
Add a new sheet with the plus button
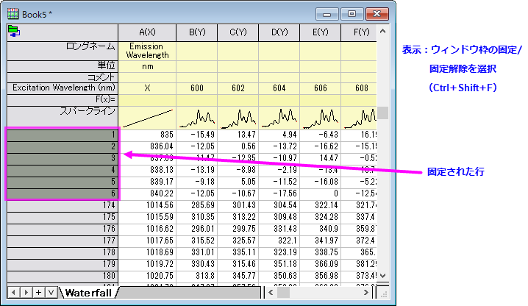(39, 292)
